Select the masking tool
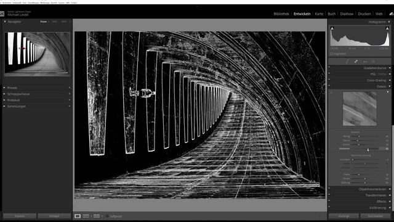Screen dimensions: 394x222 (x=374, y=62)
